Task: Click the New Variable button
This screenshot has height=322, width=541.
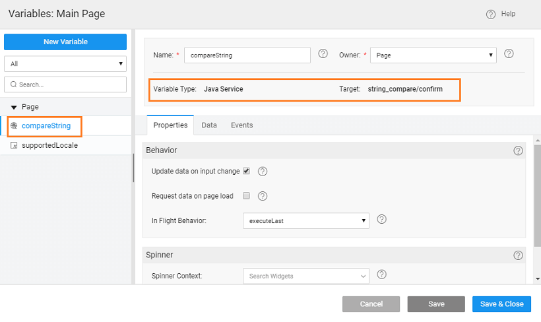Action: [65, 42]
